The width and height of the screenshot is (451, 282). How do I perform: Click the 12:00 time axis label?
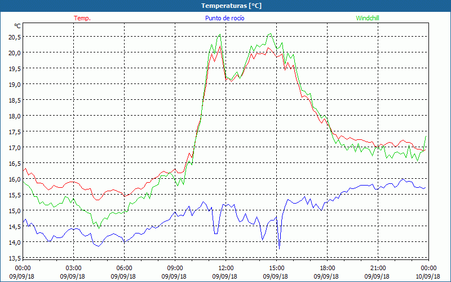226,268
